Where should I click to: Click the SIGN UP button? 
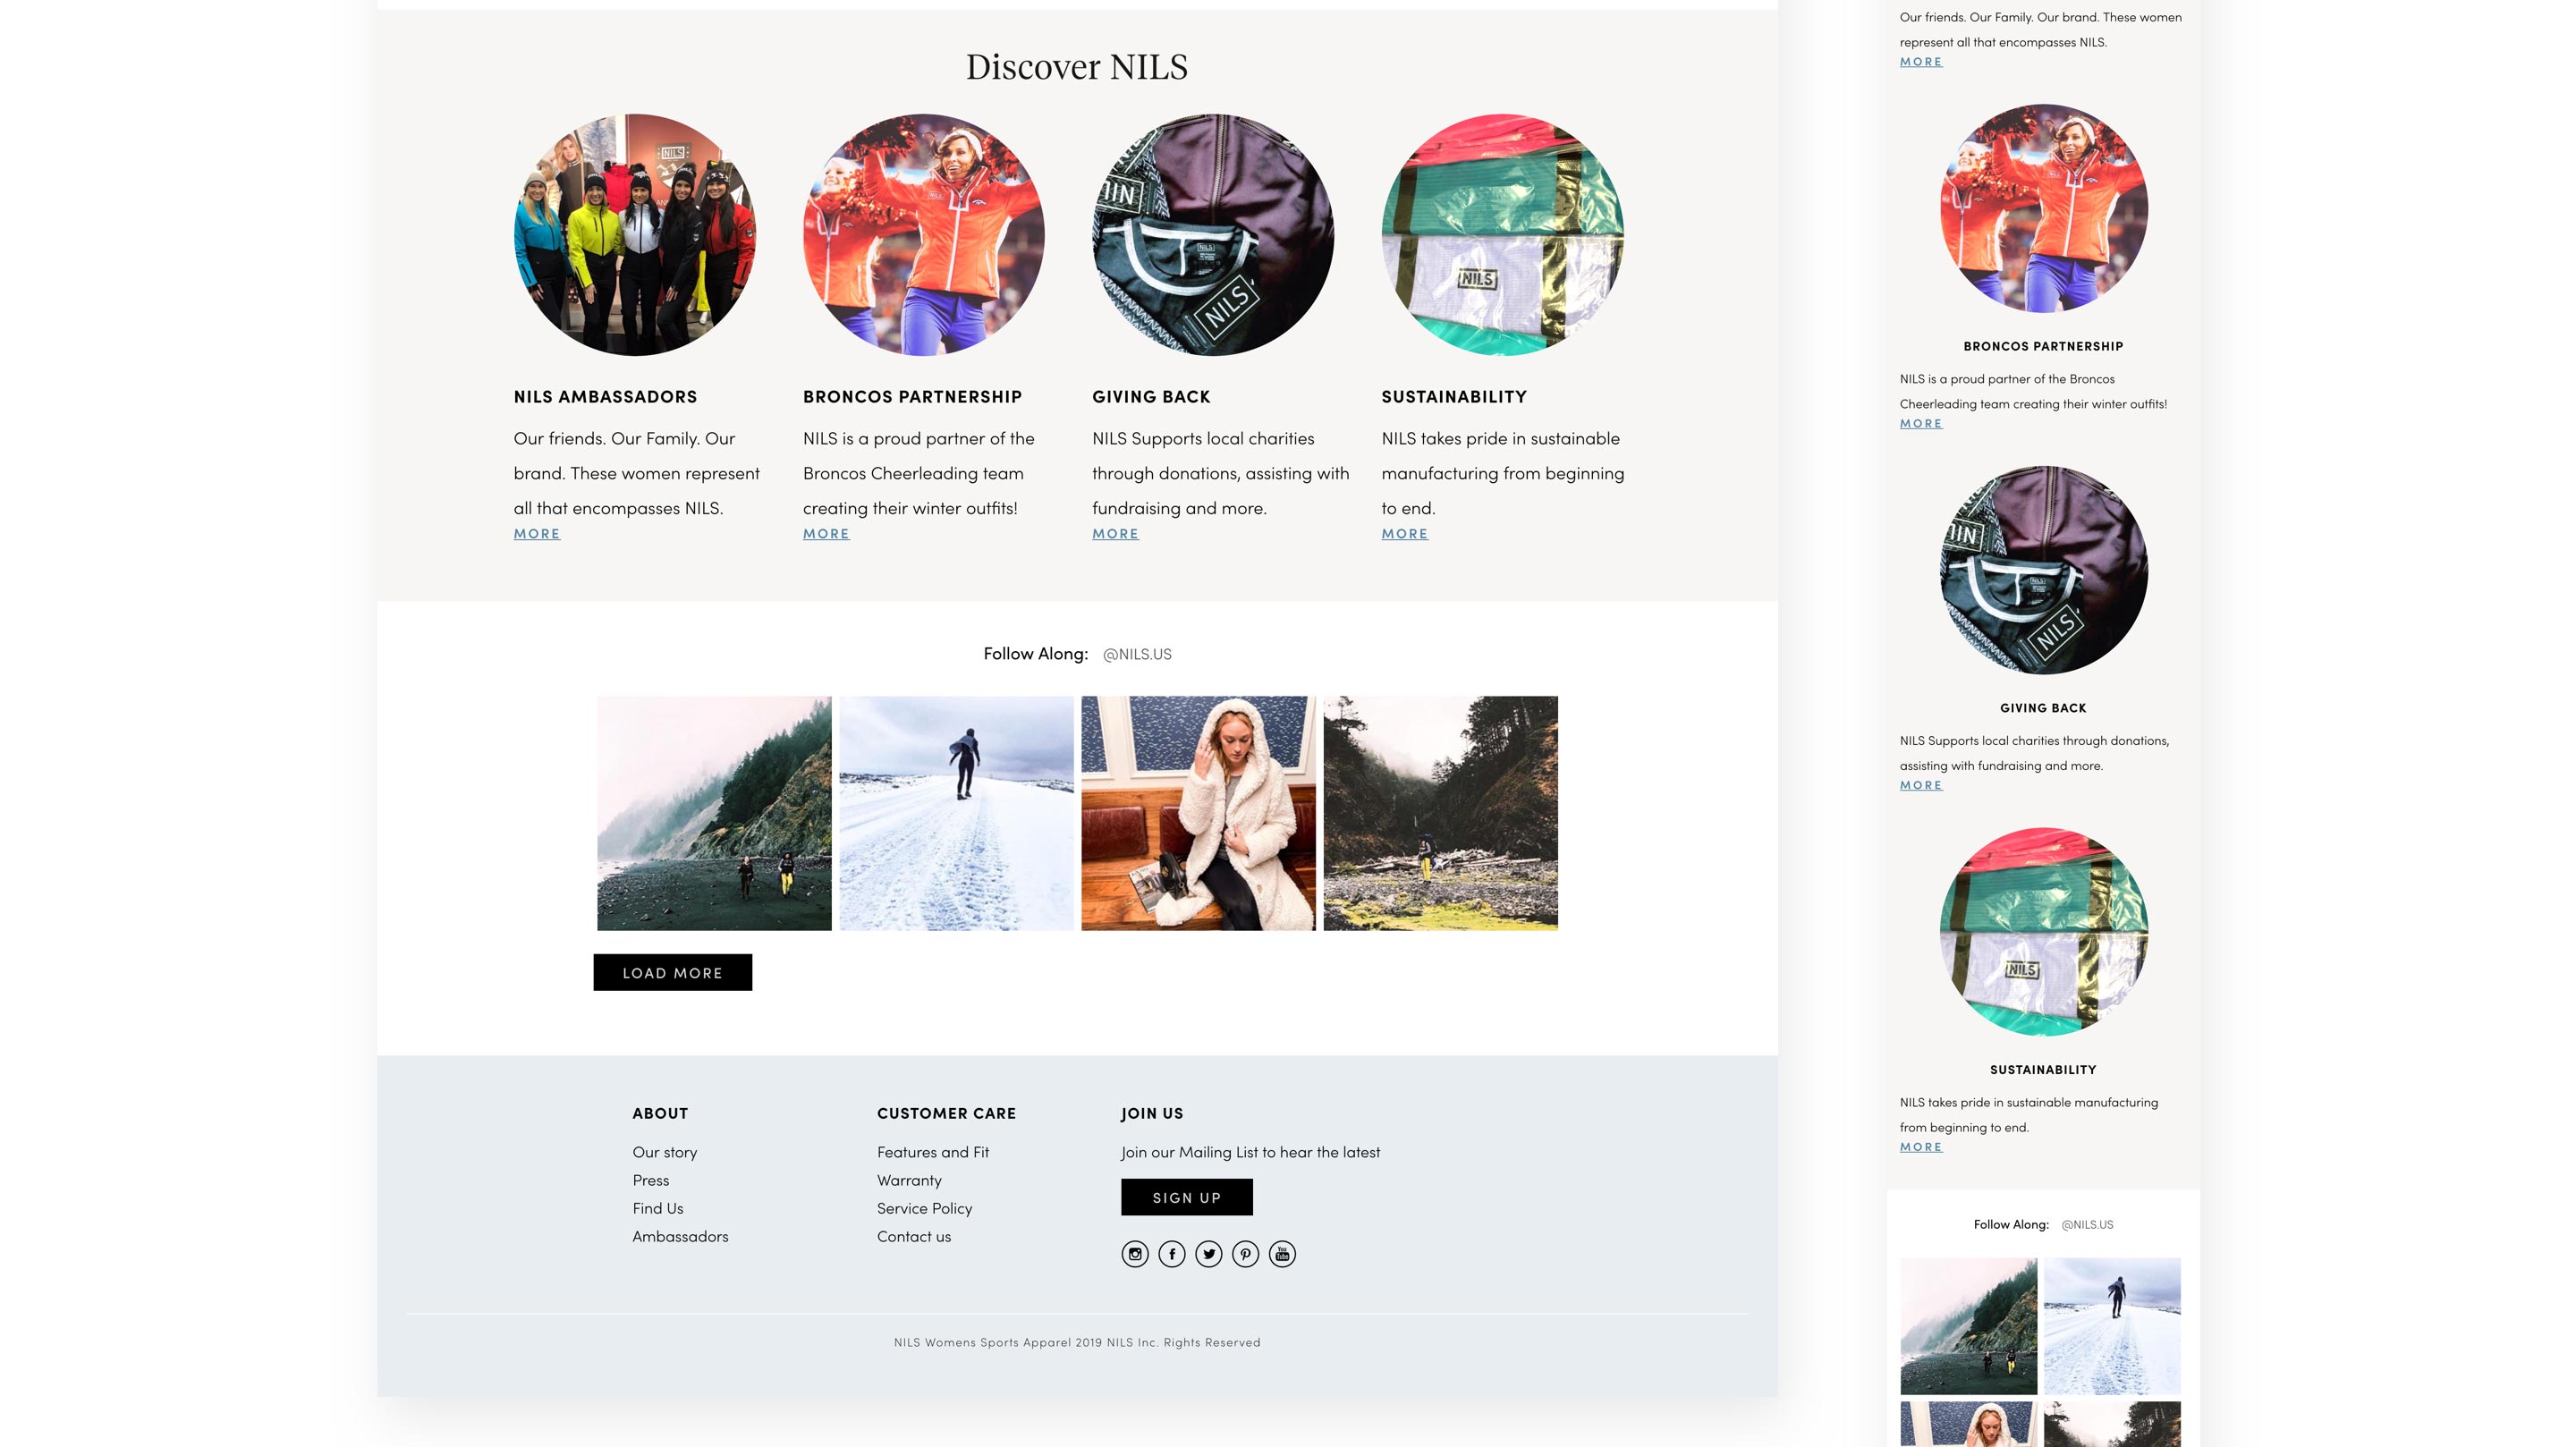point(1186,1197)
